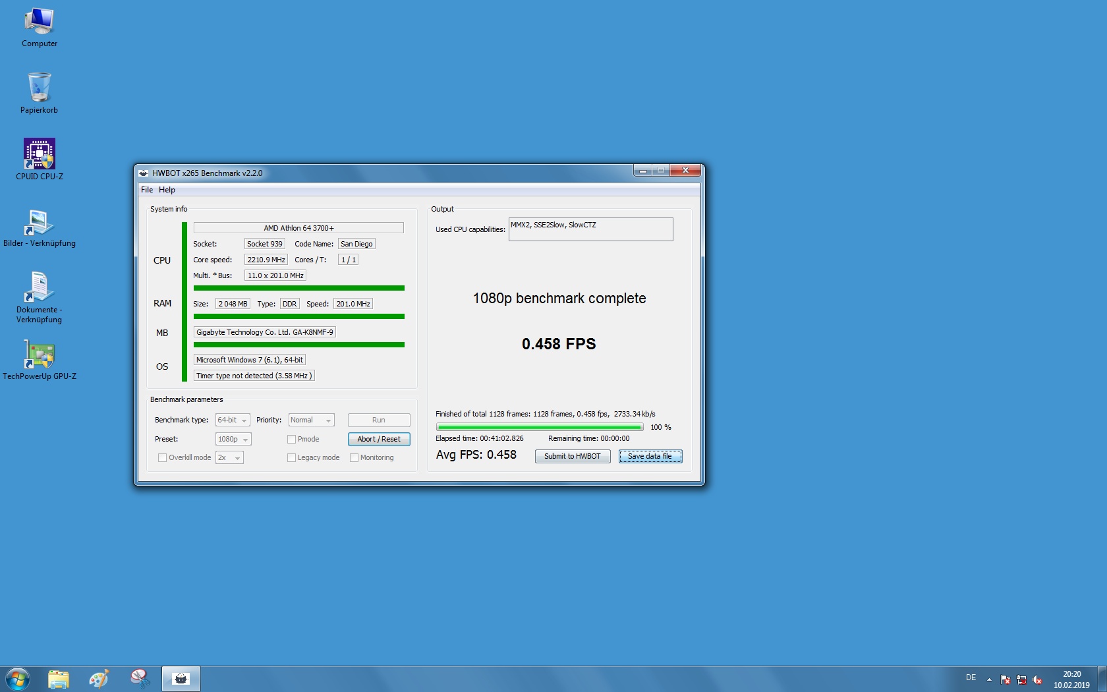Click the Run button
The height and width of the screenshot is (692, 1107).
click(x=379, y=420)
